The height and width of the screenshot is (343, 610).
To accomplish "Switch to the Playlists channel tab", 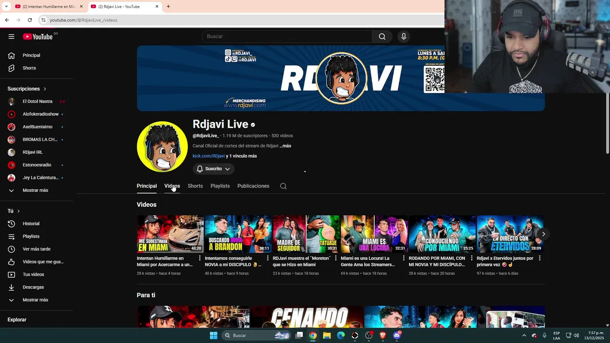I will pyautogui.click(x=220, y=186).
